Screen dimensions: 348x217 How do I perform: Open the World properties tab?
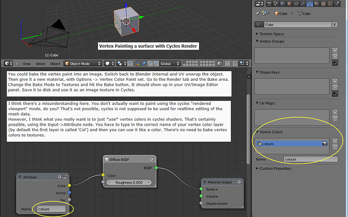pyautogui.click(x=282, y=4)
